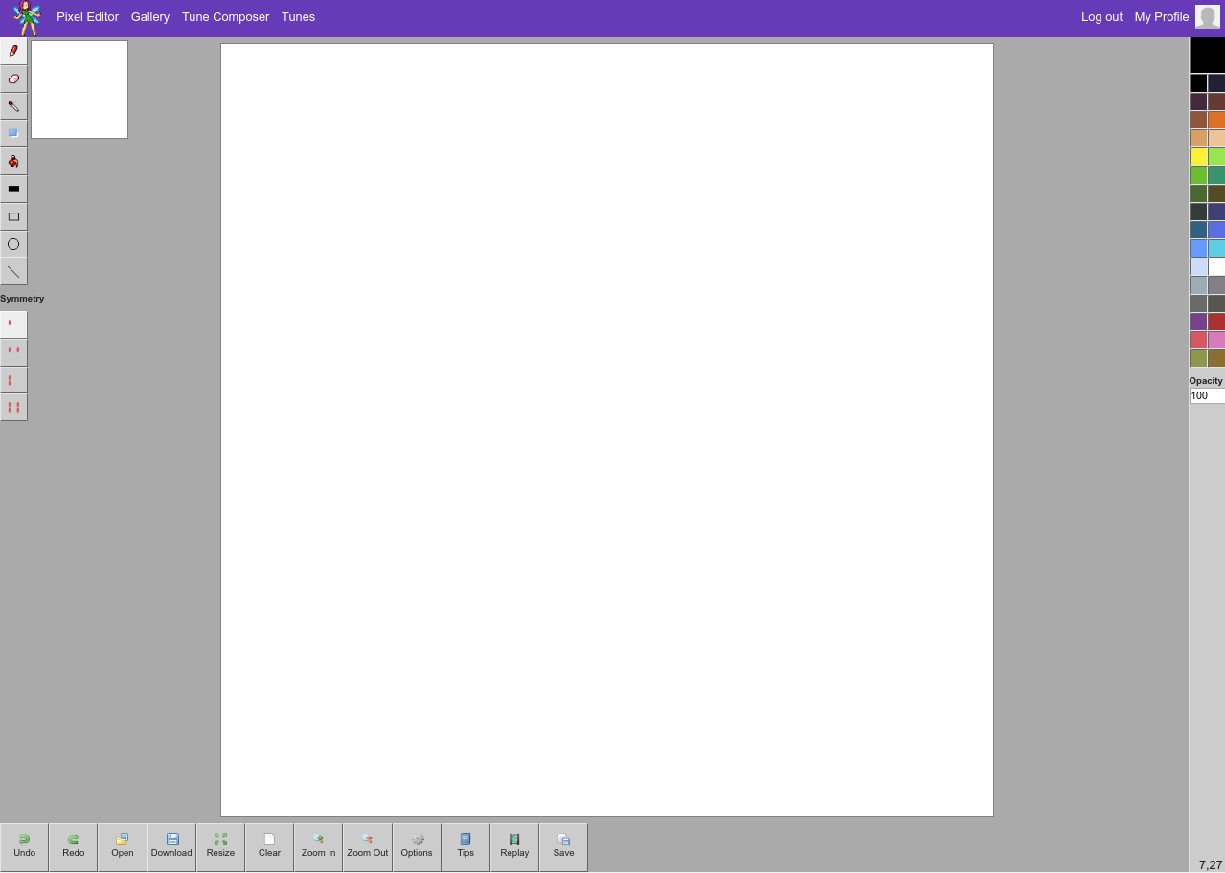Click the large black current color box

click(x=1207, y=56)
